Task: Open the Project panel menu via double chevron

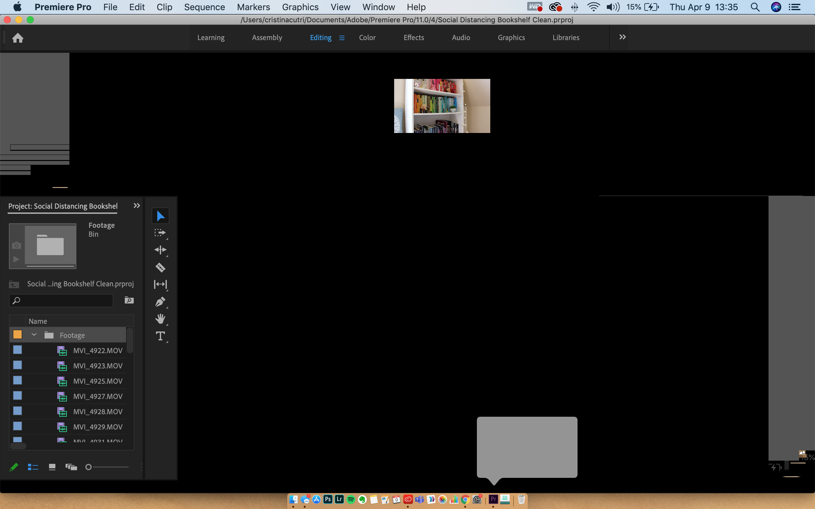Action: 136,206
